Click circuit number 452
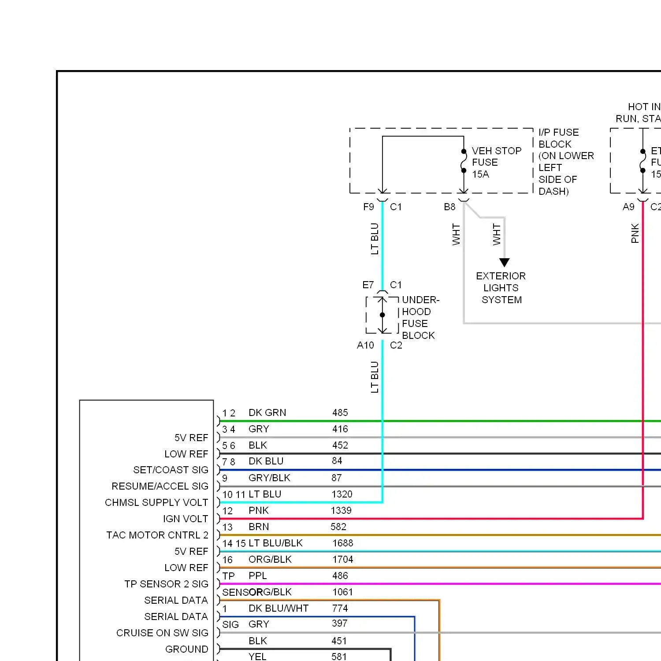 click(340, 446)
